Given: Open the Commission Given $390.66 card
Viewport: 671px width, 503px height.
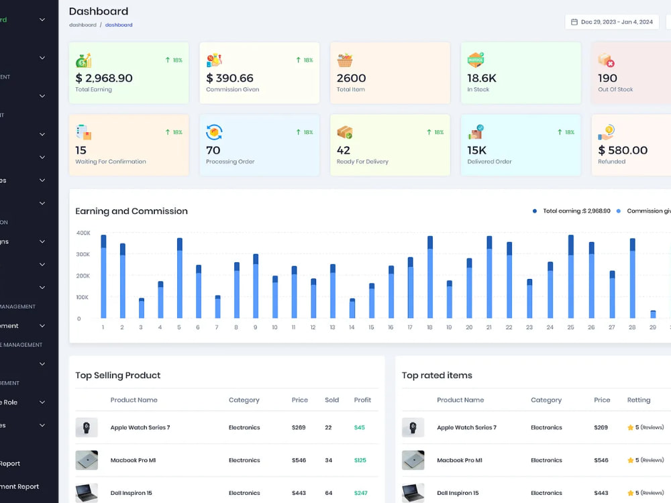Looking at the screenshot, I should [259, 72].
